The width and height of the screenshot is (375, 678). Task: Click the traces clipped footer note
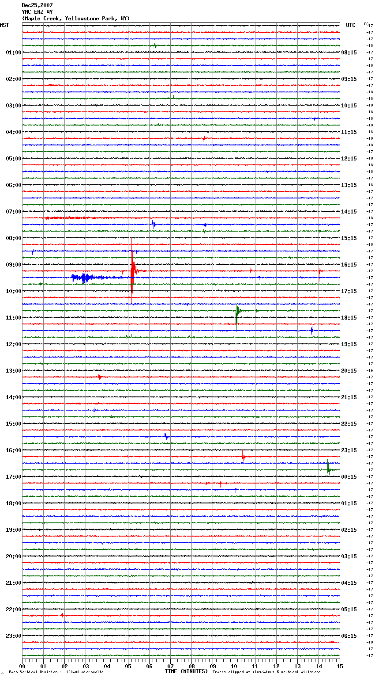[266, 672]
